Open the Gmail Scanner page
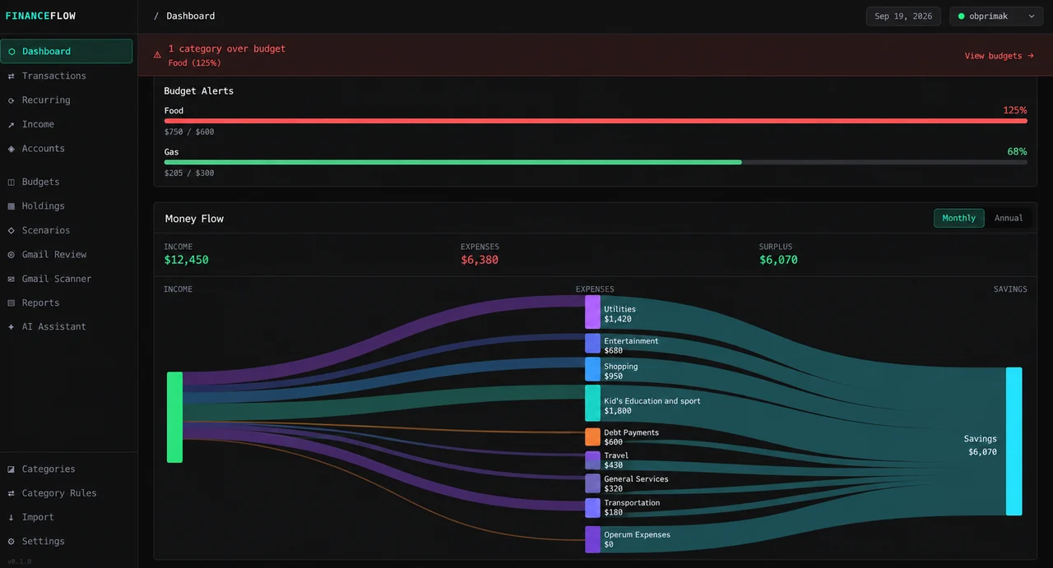 point(67,279)
